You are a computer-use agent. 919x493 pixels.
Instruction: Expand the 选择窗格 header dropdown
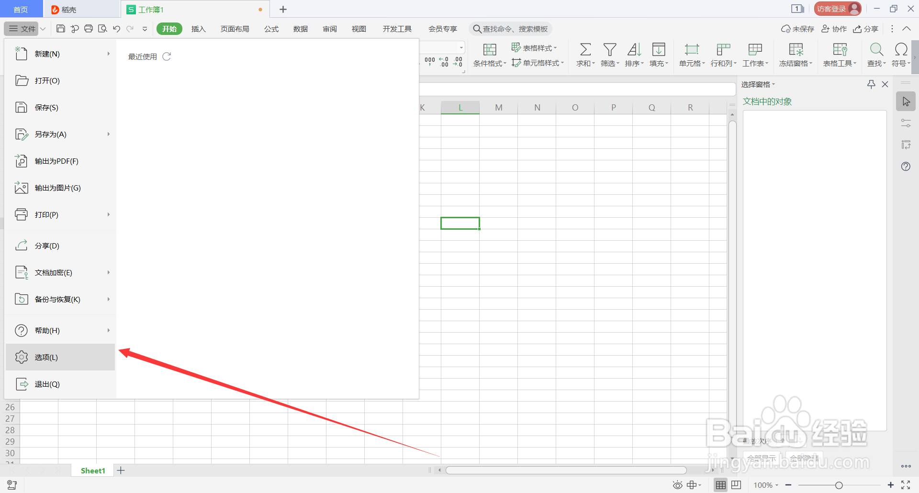774,84
